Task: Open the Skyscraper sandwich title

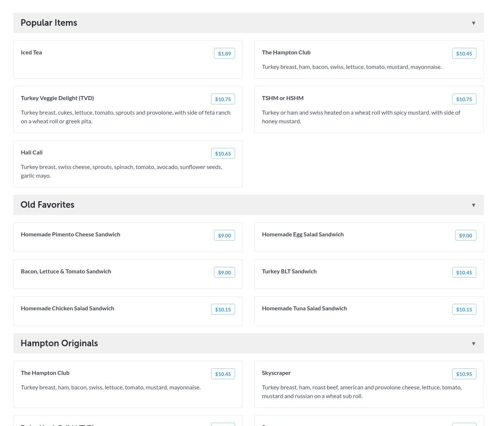Action: tap(276, 373)
